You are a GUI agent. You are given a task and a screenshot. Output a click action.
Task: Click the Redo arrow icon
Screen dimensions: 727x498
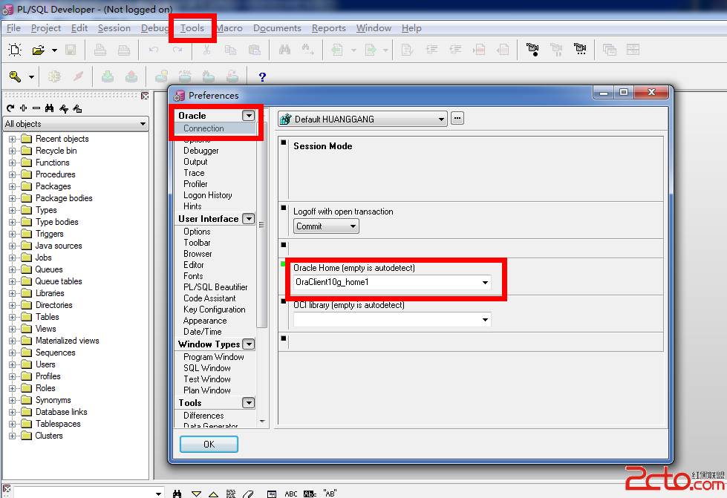point(177,50)
